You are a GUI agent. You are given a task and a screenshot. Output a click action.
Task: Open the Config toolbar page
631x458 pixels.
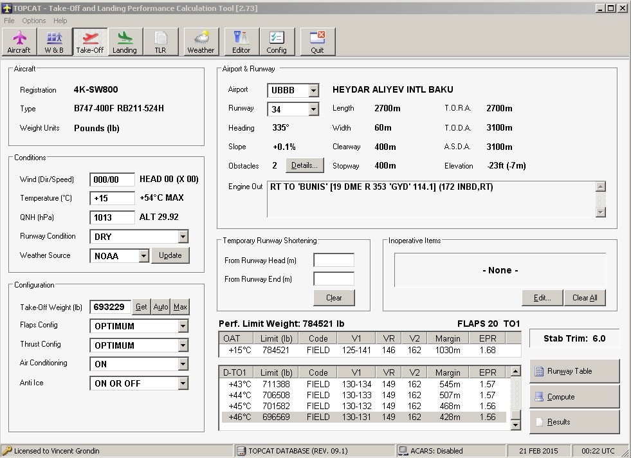(x=277, y=41)
